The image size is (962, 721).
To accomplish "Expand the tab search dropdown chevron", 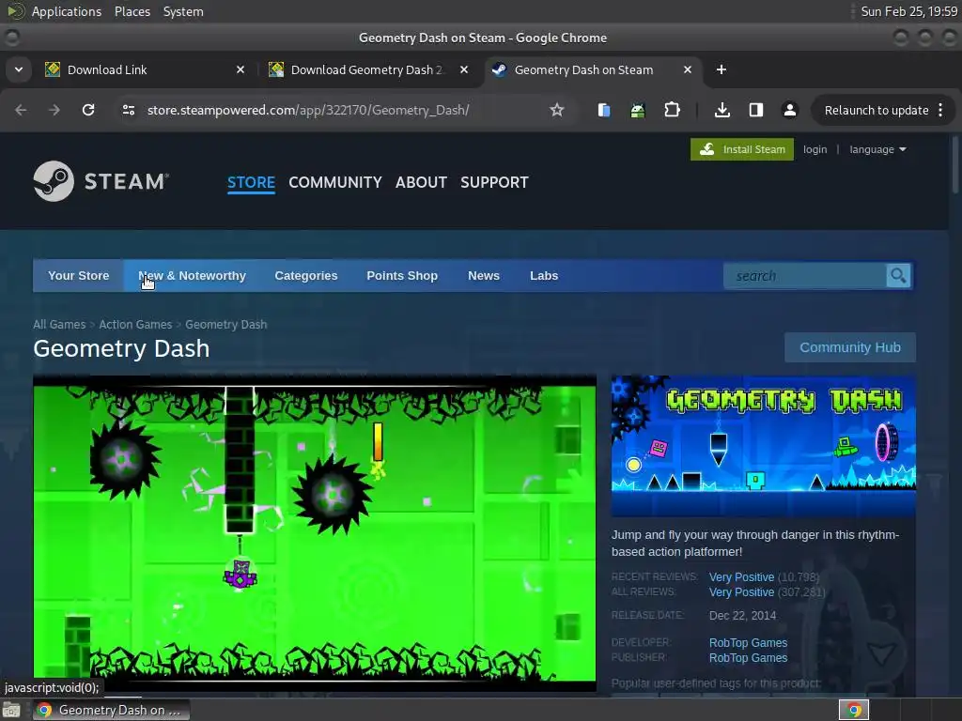I will (x=19, y=69).
